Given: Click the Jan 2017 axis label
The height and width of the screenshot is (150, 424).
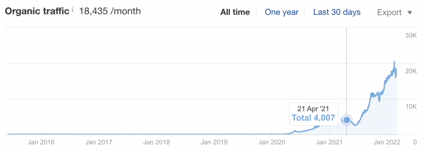Looking at the screenshot, I should pyautogui.click(x=99, y=142).
